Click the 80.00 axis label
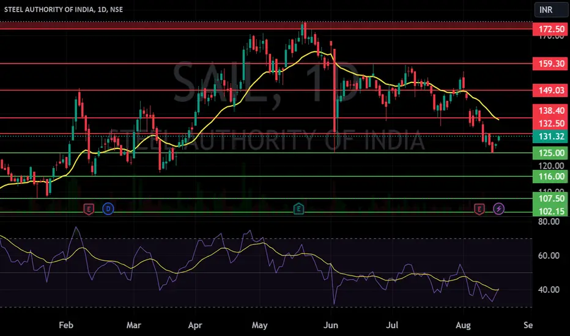This screenshot has height=336, width=570. (x=549, y=222)
